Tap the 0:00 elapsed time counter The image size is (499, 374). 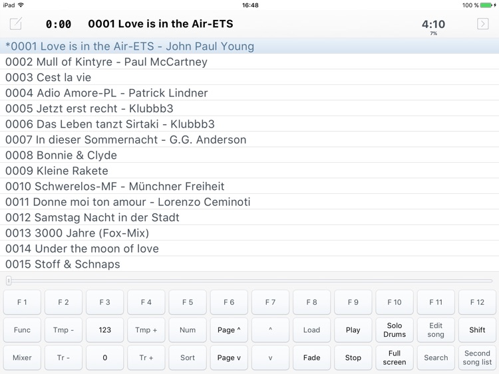(59, 24)
